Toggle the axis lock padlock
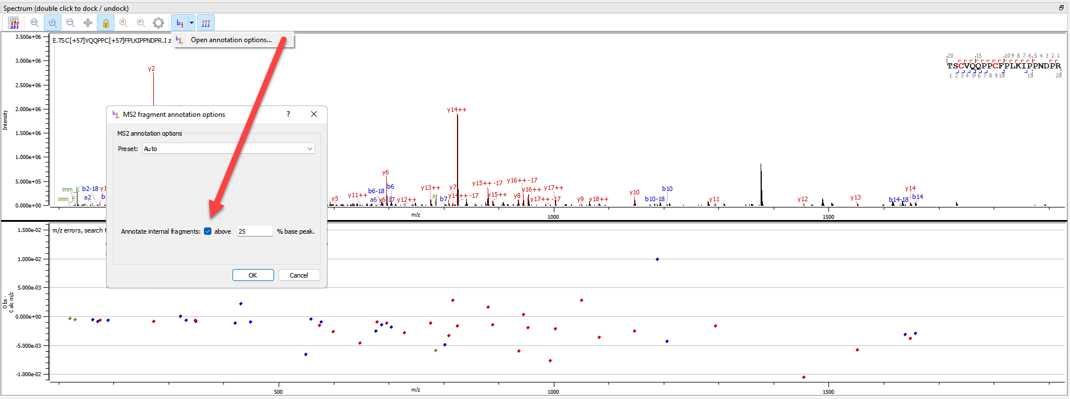 click(x=105, y=23)
